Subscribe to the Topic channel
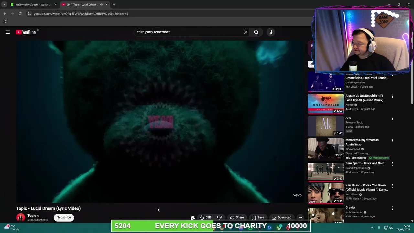The width and height of the screenshot is (414, 233). pyautogui.click(x=64, y=217)
